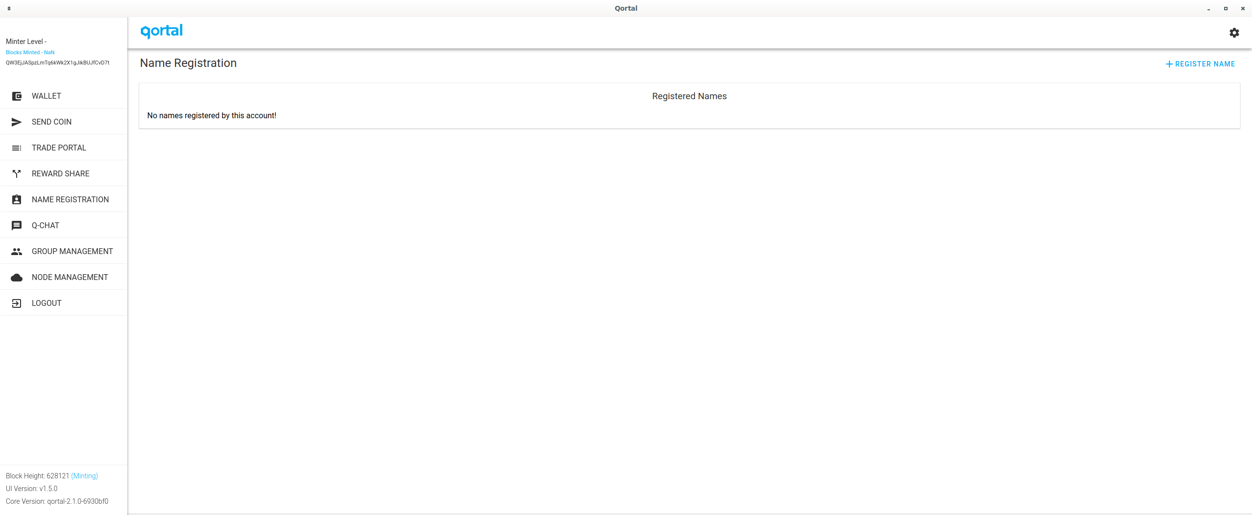
Task: Click the Wallet icon in sidebar
Action: pyautogui.click(x=17, y=96)
